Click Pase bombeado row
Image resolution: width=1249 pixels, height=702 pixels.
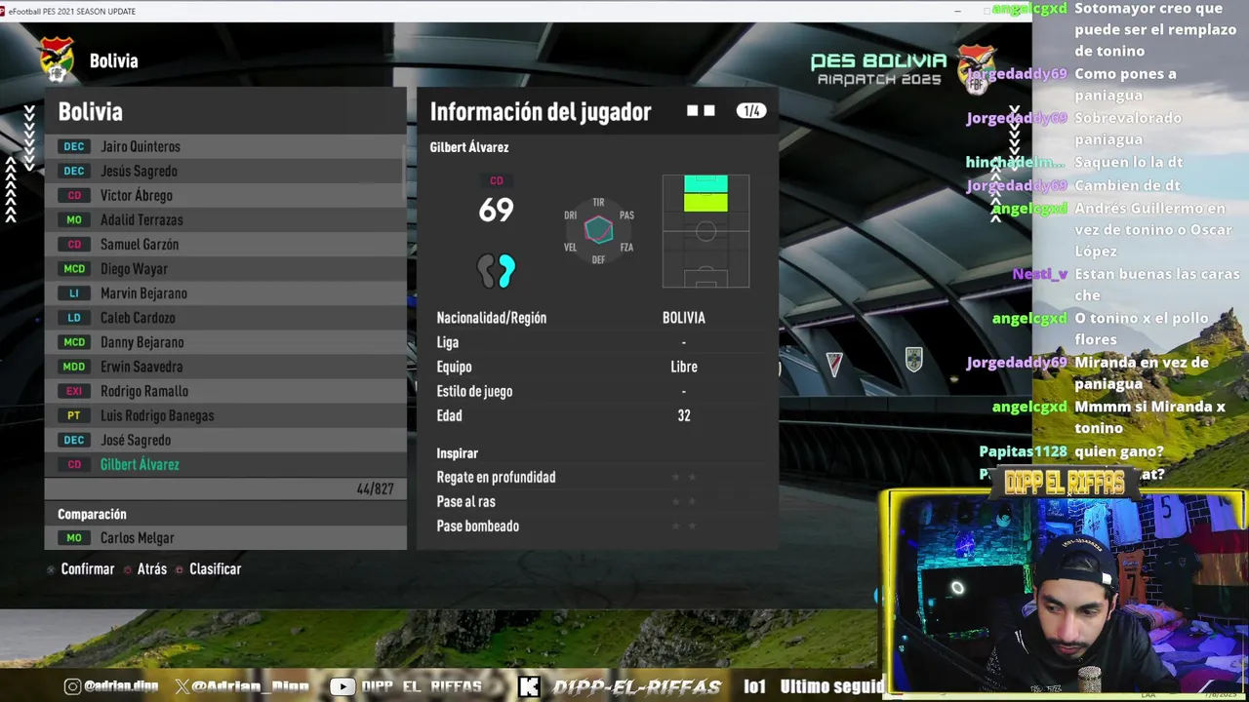[596, 526]
